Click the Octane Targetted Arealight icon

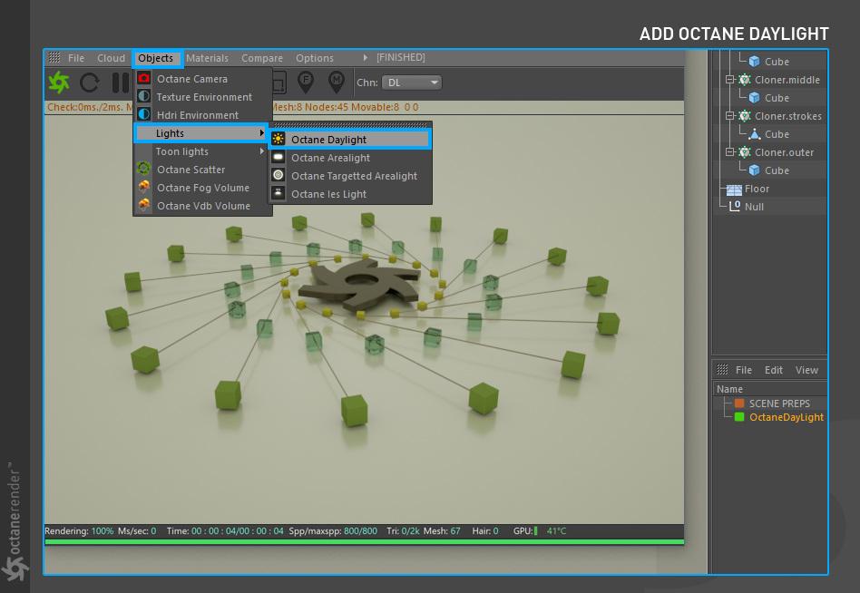[279, 175]
